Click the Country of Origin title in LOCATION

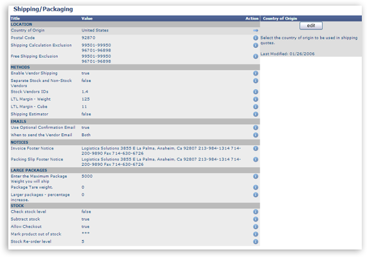(27, 30)
